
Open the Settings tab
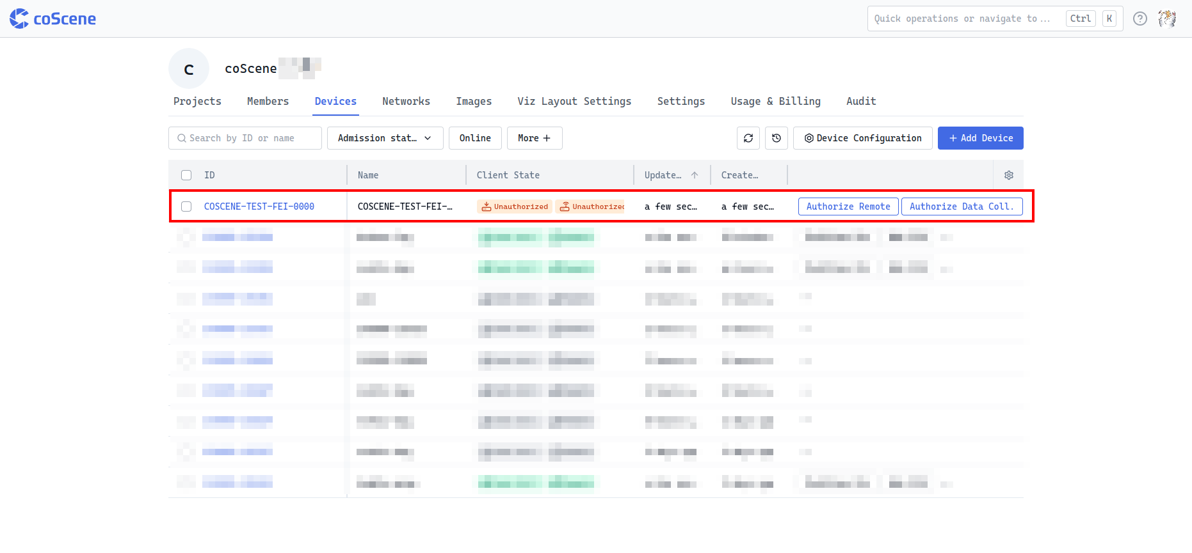[681, 101]
